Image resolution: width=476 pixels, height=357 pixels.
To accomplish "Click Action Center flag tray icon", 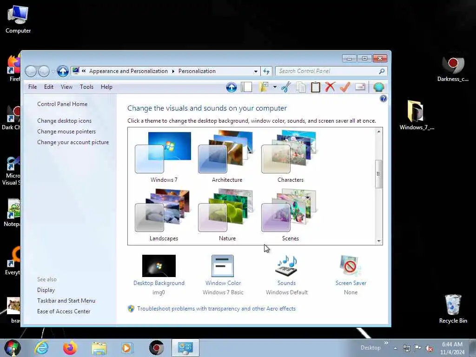I will 418,348.
